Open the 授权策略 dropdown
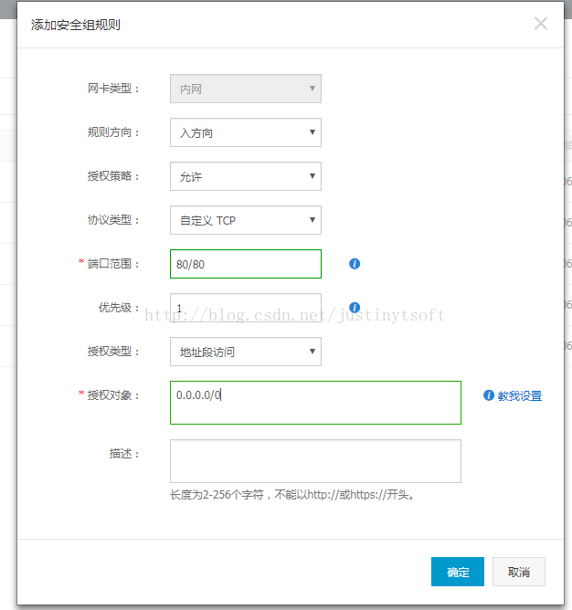This screenshot has width=572, height=610. click(245, 176)
